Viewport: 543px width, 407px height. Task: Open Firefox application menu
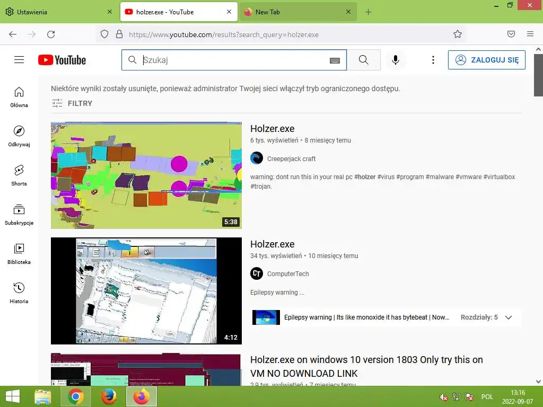pyautogui.click(x=530, y=34)
